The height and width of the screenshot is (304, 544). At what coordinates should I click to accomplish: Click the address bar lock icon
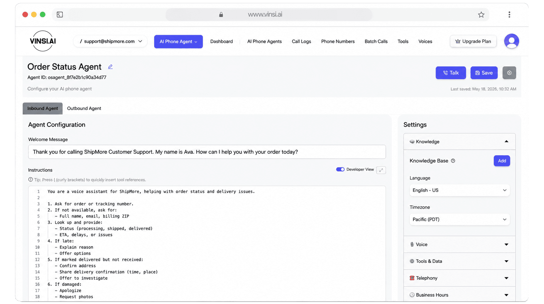click(x=221, y=15)
